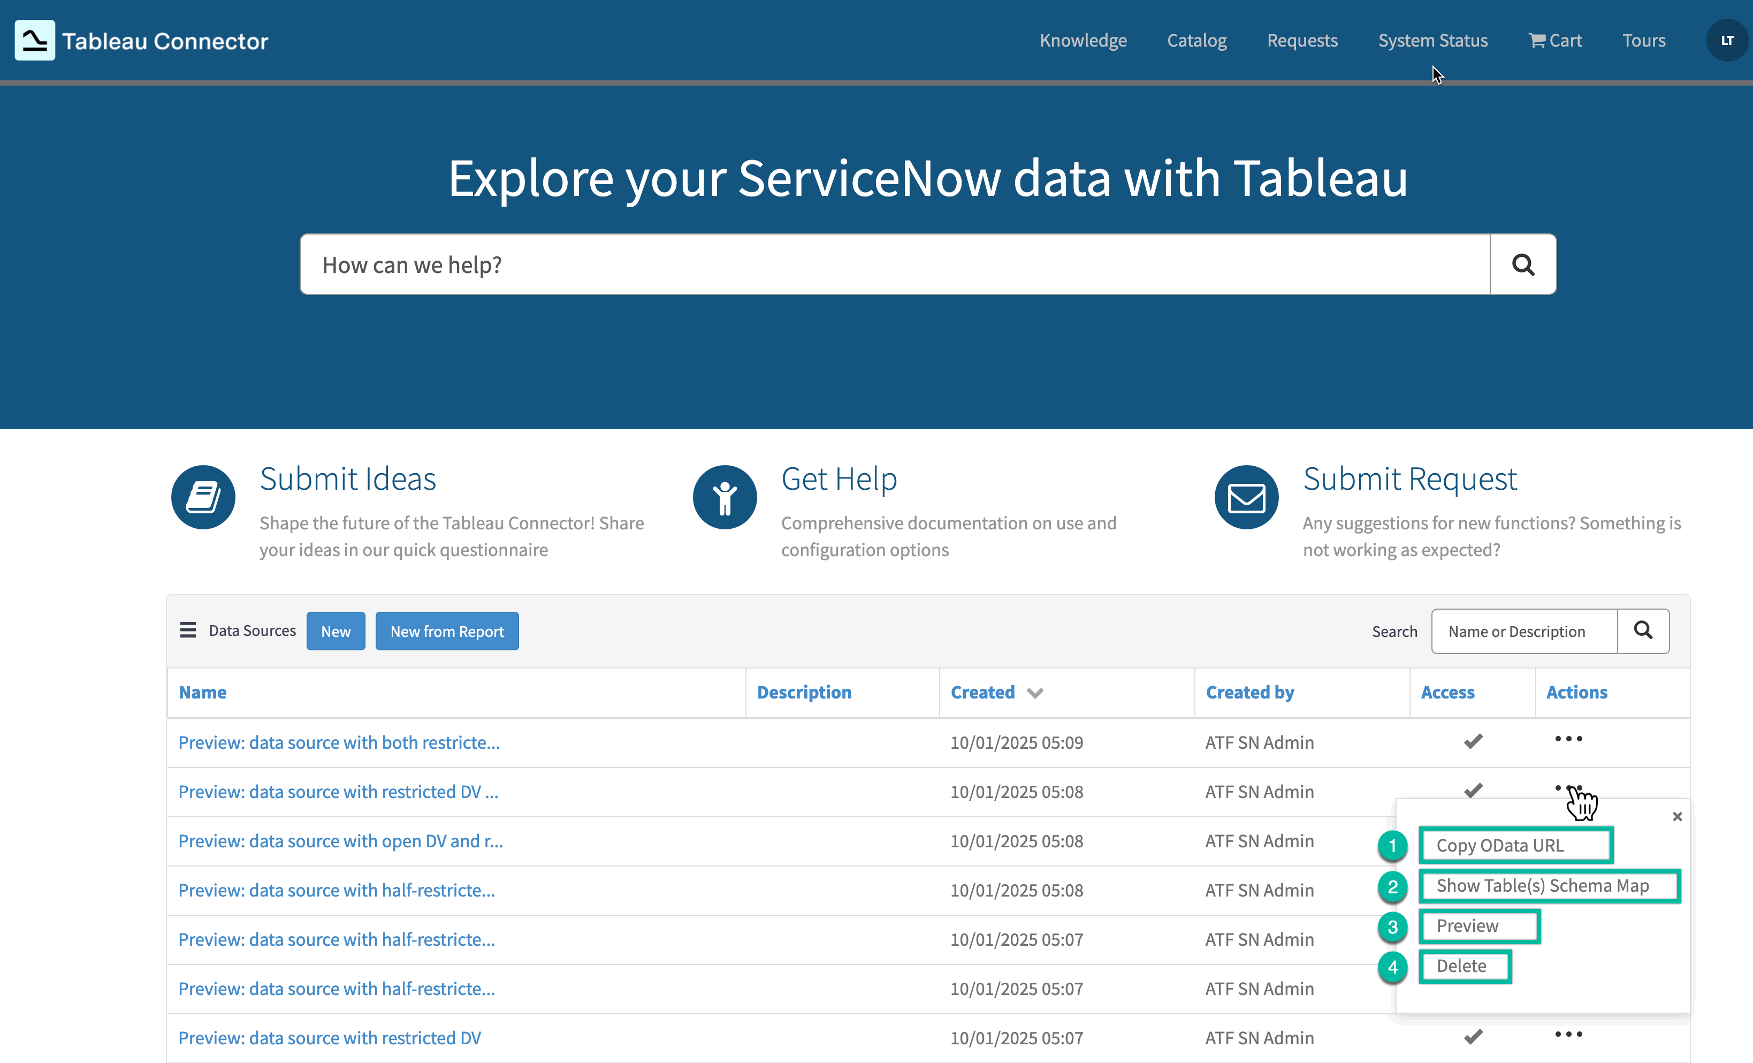Open the LT user avatar menu
The height and width of the screenshot is (1063, 1753).
[1727, 41]
